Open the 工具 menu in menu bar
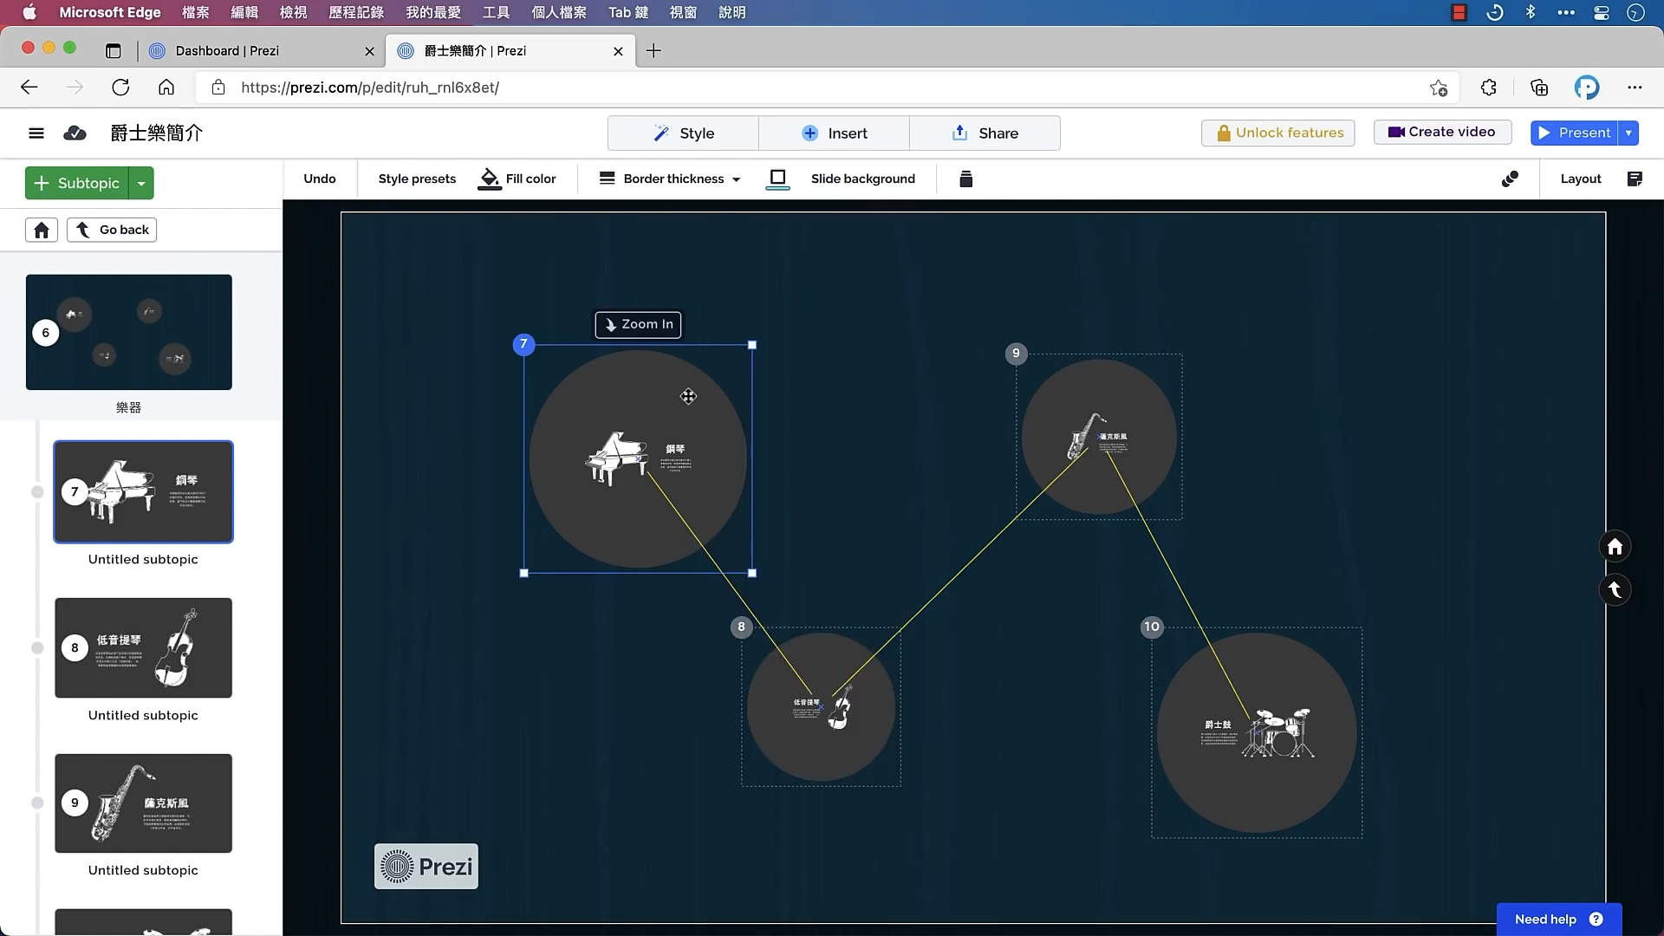 pos(496,12)
